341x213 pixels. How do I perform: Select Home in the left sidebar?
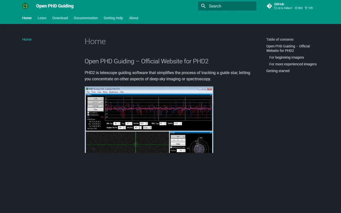tap(27, 39)
